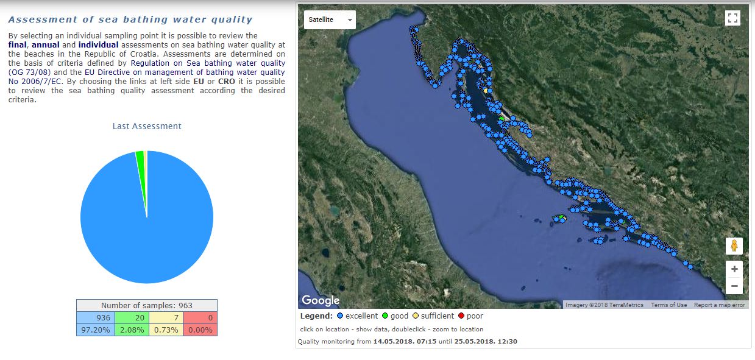Click the green sampling point near Vis island
Screen dimensions: 755x360
point(560,217)
